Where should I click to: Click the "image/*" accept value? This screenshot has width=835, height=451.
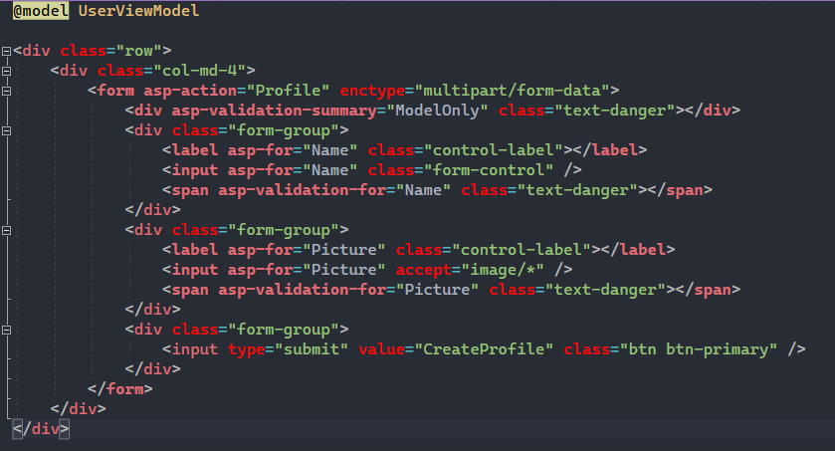(503, 270)
